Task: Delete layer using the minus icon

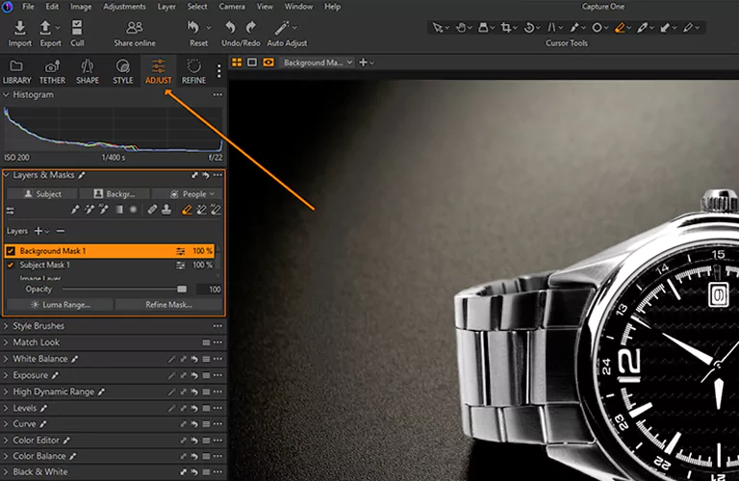Action: [x=61, y=231]
